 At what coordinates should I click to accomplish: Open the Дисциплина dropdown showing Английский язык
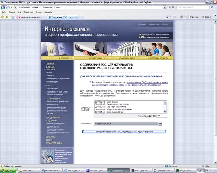point(128,123)
